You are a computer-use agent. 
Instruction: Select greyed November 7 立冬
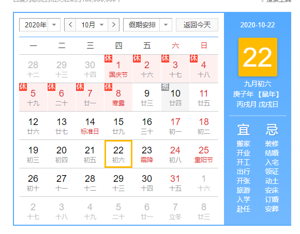click(175, 211)
